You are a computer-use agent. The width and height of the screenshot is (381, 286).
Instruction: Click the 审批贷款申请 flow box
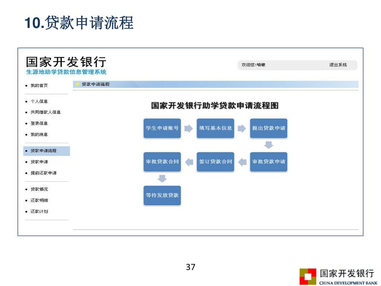[x=269, y=162]
